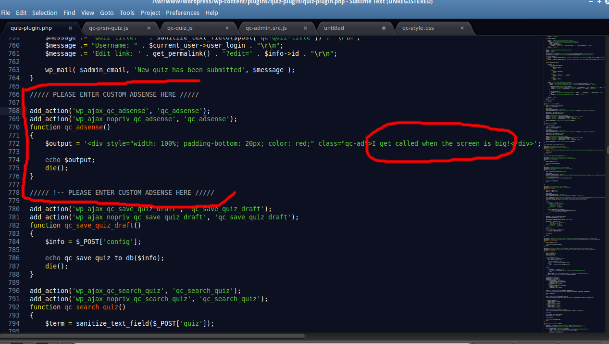Click "$info = $_POST['config'];" line
609x344 pixels.
[x=93, y=242]
